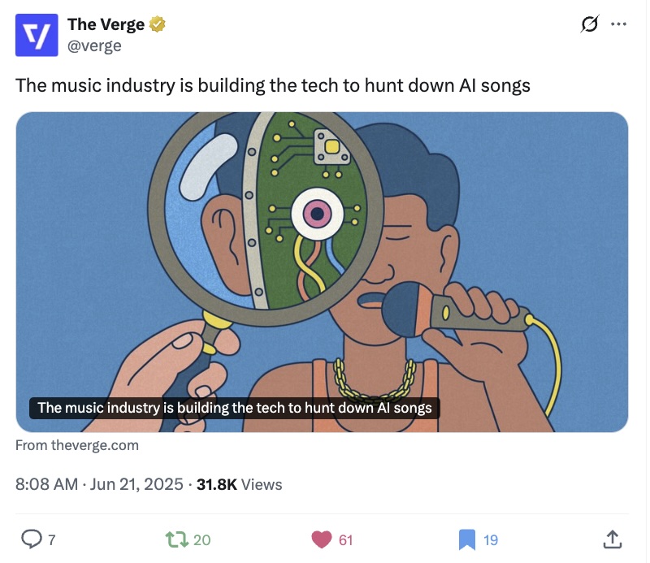
Task: Open the "From theverge.com" source link
Action: [77, 445]
